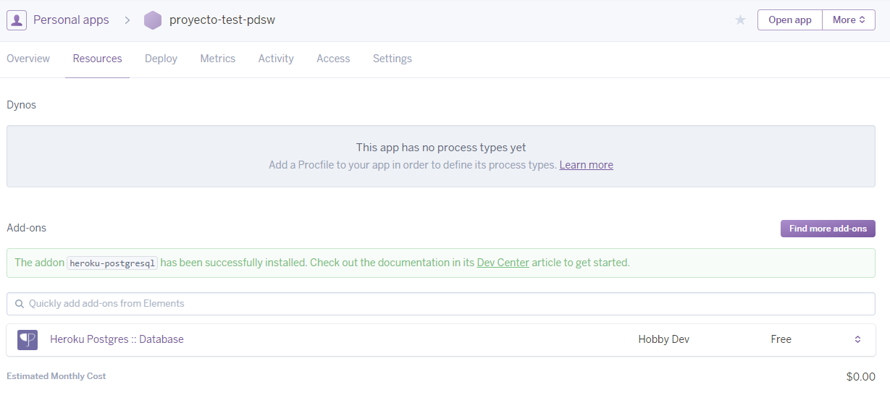Image resolution: width=890 pixels, height=395 pixels.
Task: Follow the Learn more link
Action: click(587, 165)
